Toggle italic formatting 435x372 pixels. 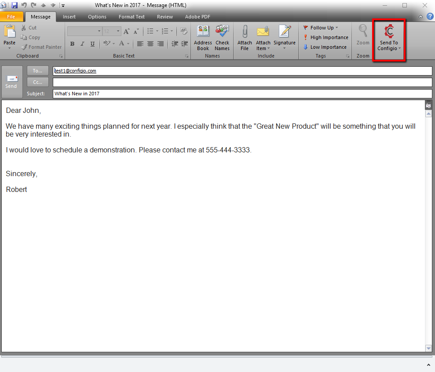point(82,44)
